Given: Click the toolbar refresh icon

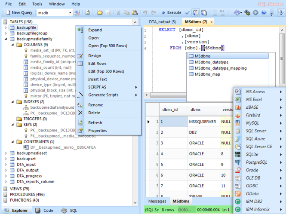Looking at the screenshot, I should (x=88, y=12).
